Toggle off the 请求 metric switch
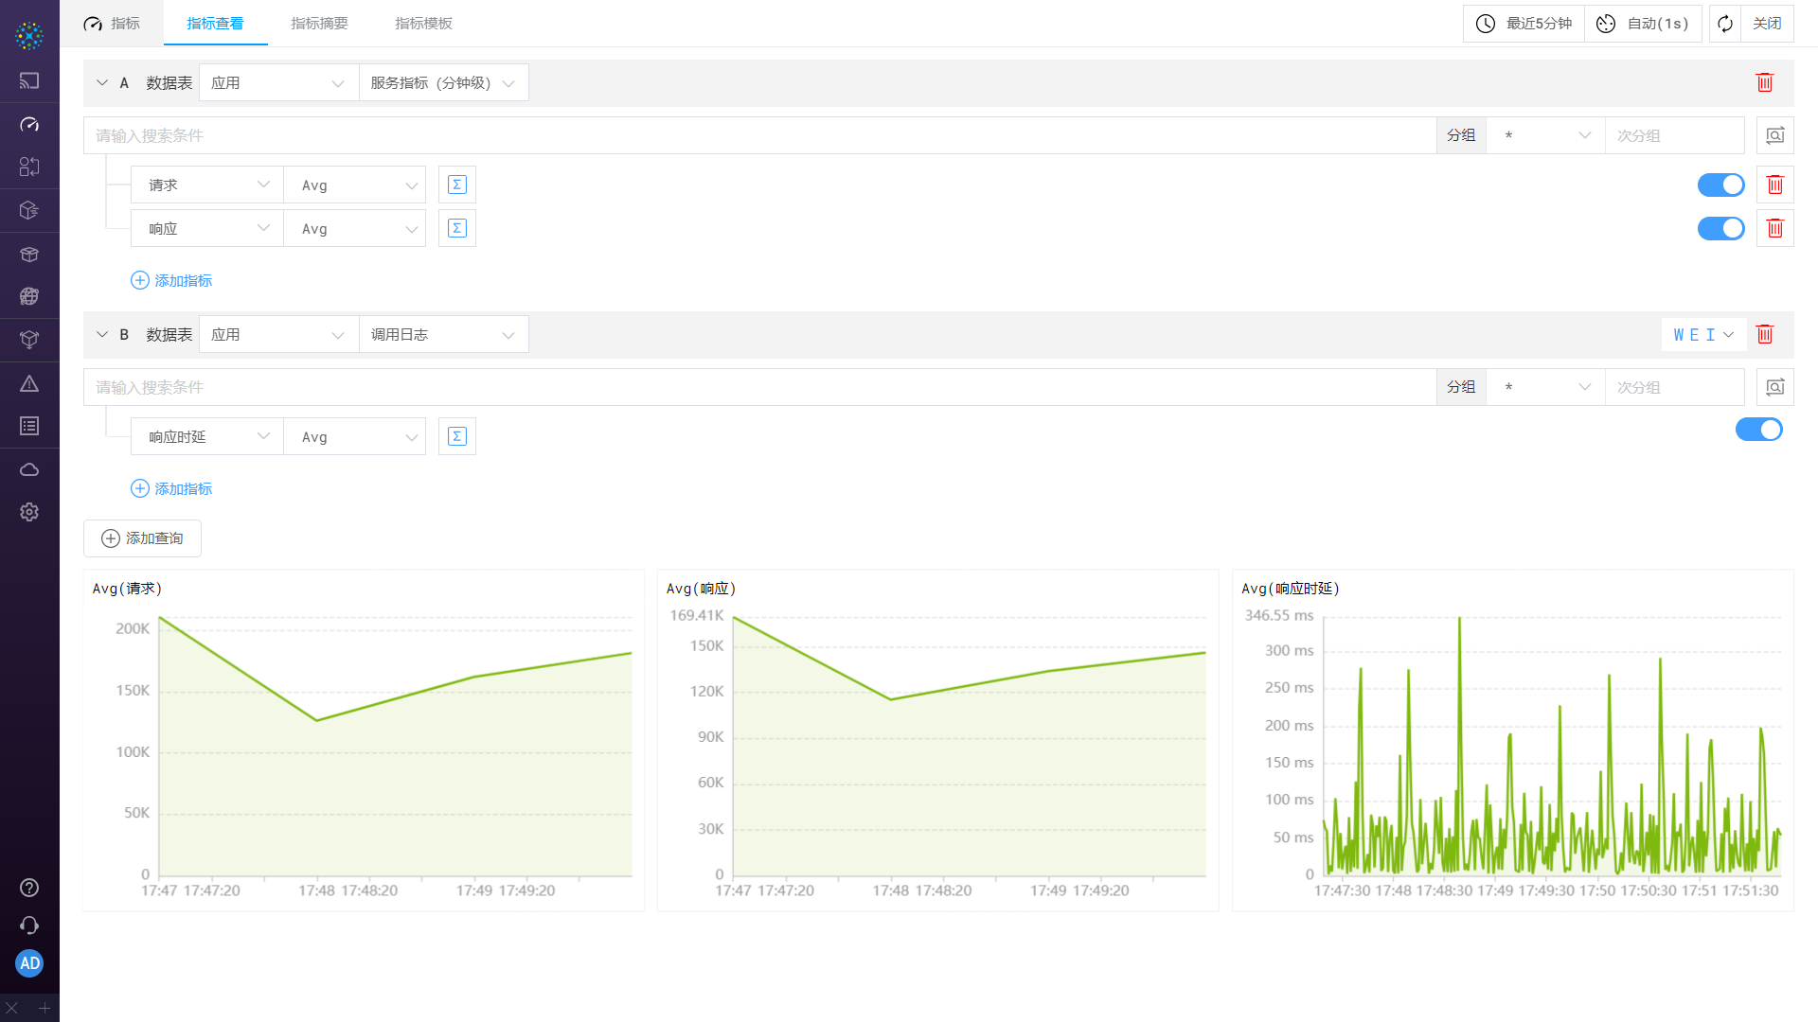1818x1022 pixels. (1720, 185)
